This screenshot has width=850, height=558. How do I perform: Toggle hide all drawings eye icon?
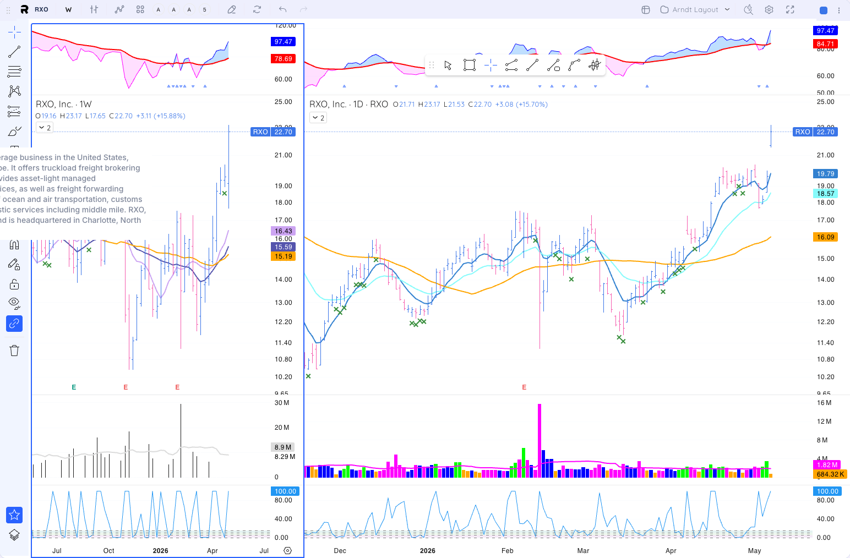[x=14, y=303]
